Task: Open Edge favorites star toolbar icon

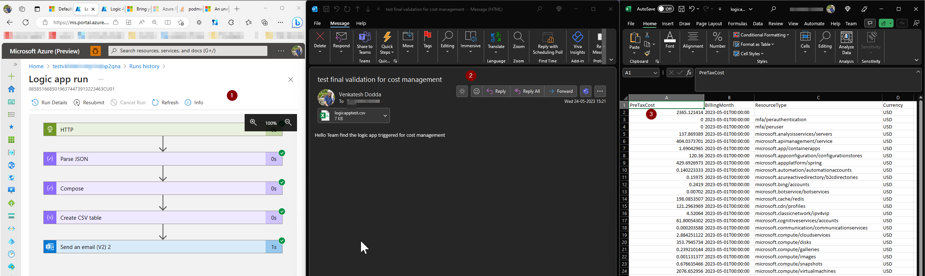Action: click(x=249, y=22)
